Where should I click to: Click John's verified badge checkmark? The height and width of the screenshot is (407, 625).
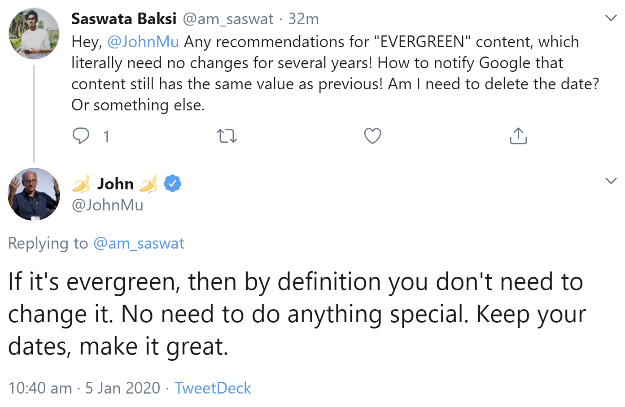pos(173,183)
